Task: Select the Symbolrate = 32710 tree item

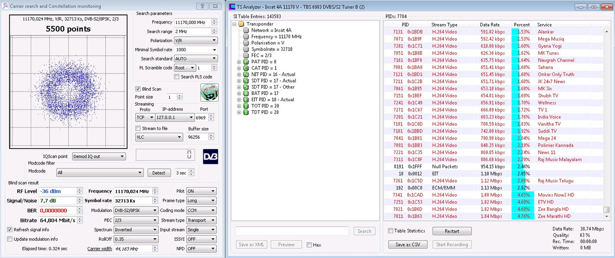Action: tap(271, 49)
